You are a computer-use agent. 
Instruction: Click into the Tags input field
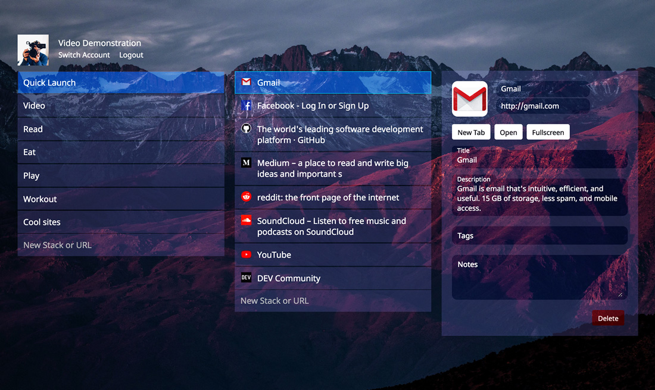tap(539, 236)
